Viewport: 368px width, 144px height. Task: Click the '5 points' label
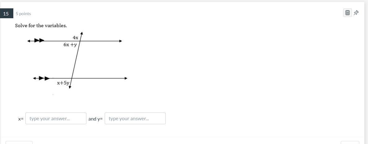coord(23,14)
